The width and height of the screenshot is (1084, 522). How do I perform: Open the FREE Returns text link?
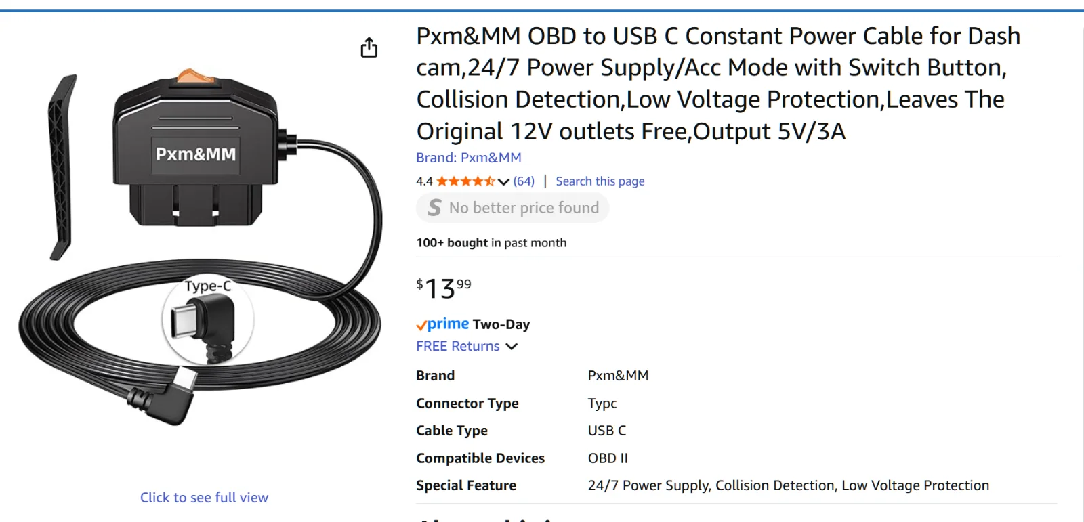click(457, 347)
